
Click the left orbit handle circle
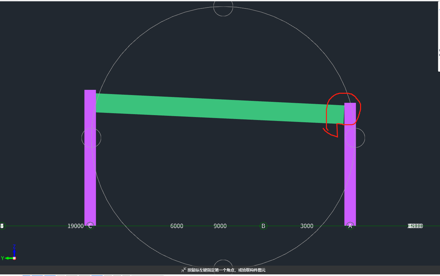click(91, 138)
